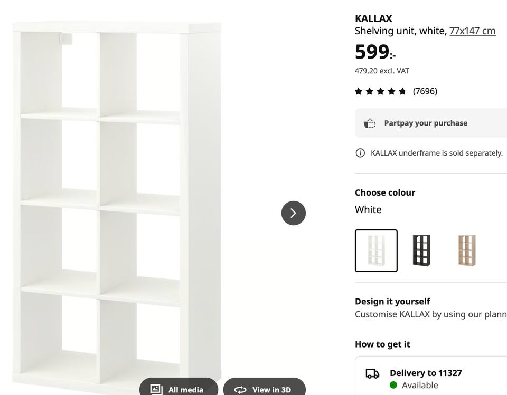Open Delivery to 11327 options

[426, 373]
